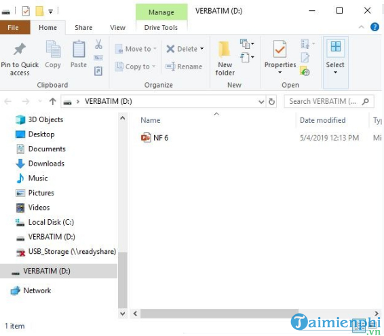
Task: Select the highlighted VERBATIM (D:) entry
Action: [58, 271]
